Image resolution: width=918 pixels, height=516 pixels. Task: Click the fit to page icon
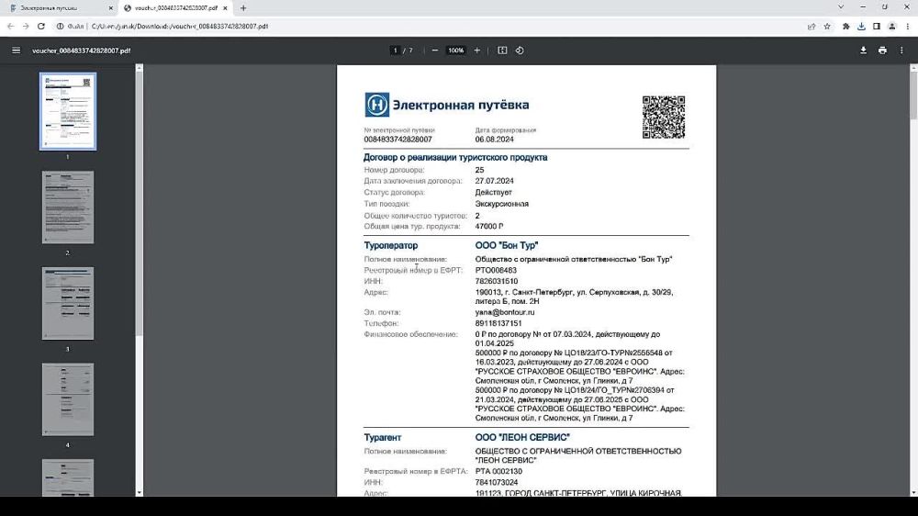point(502,50)
